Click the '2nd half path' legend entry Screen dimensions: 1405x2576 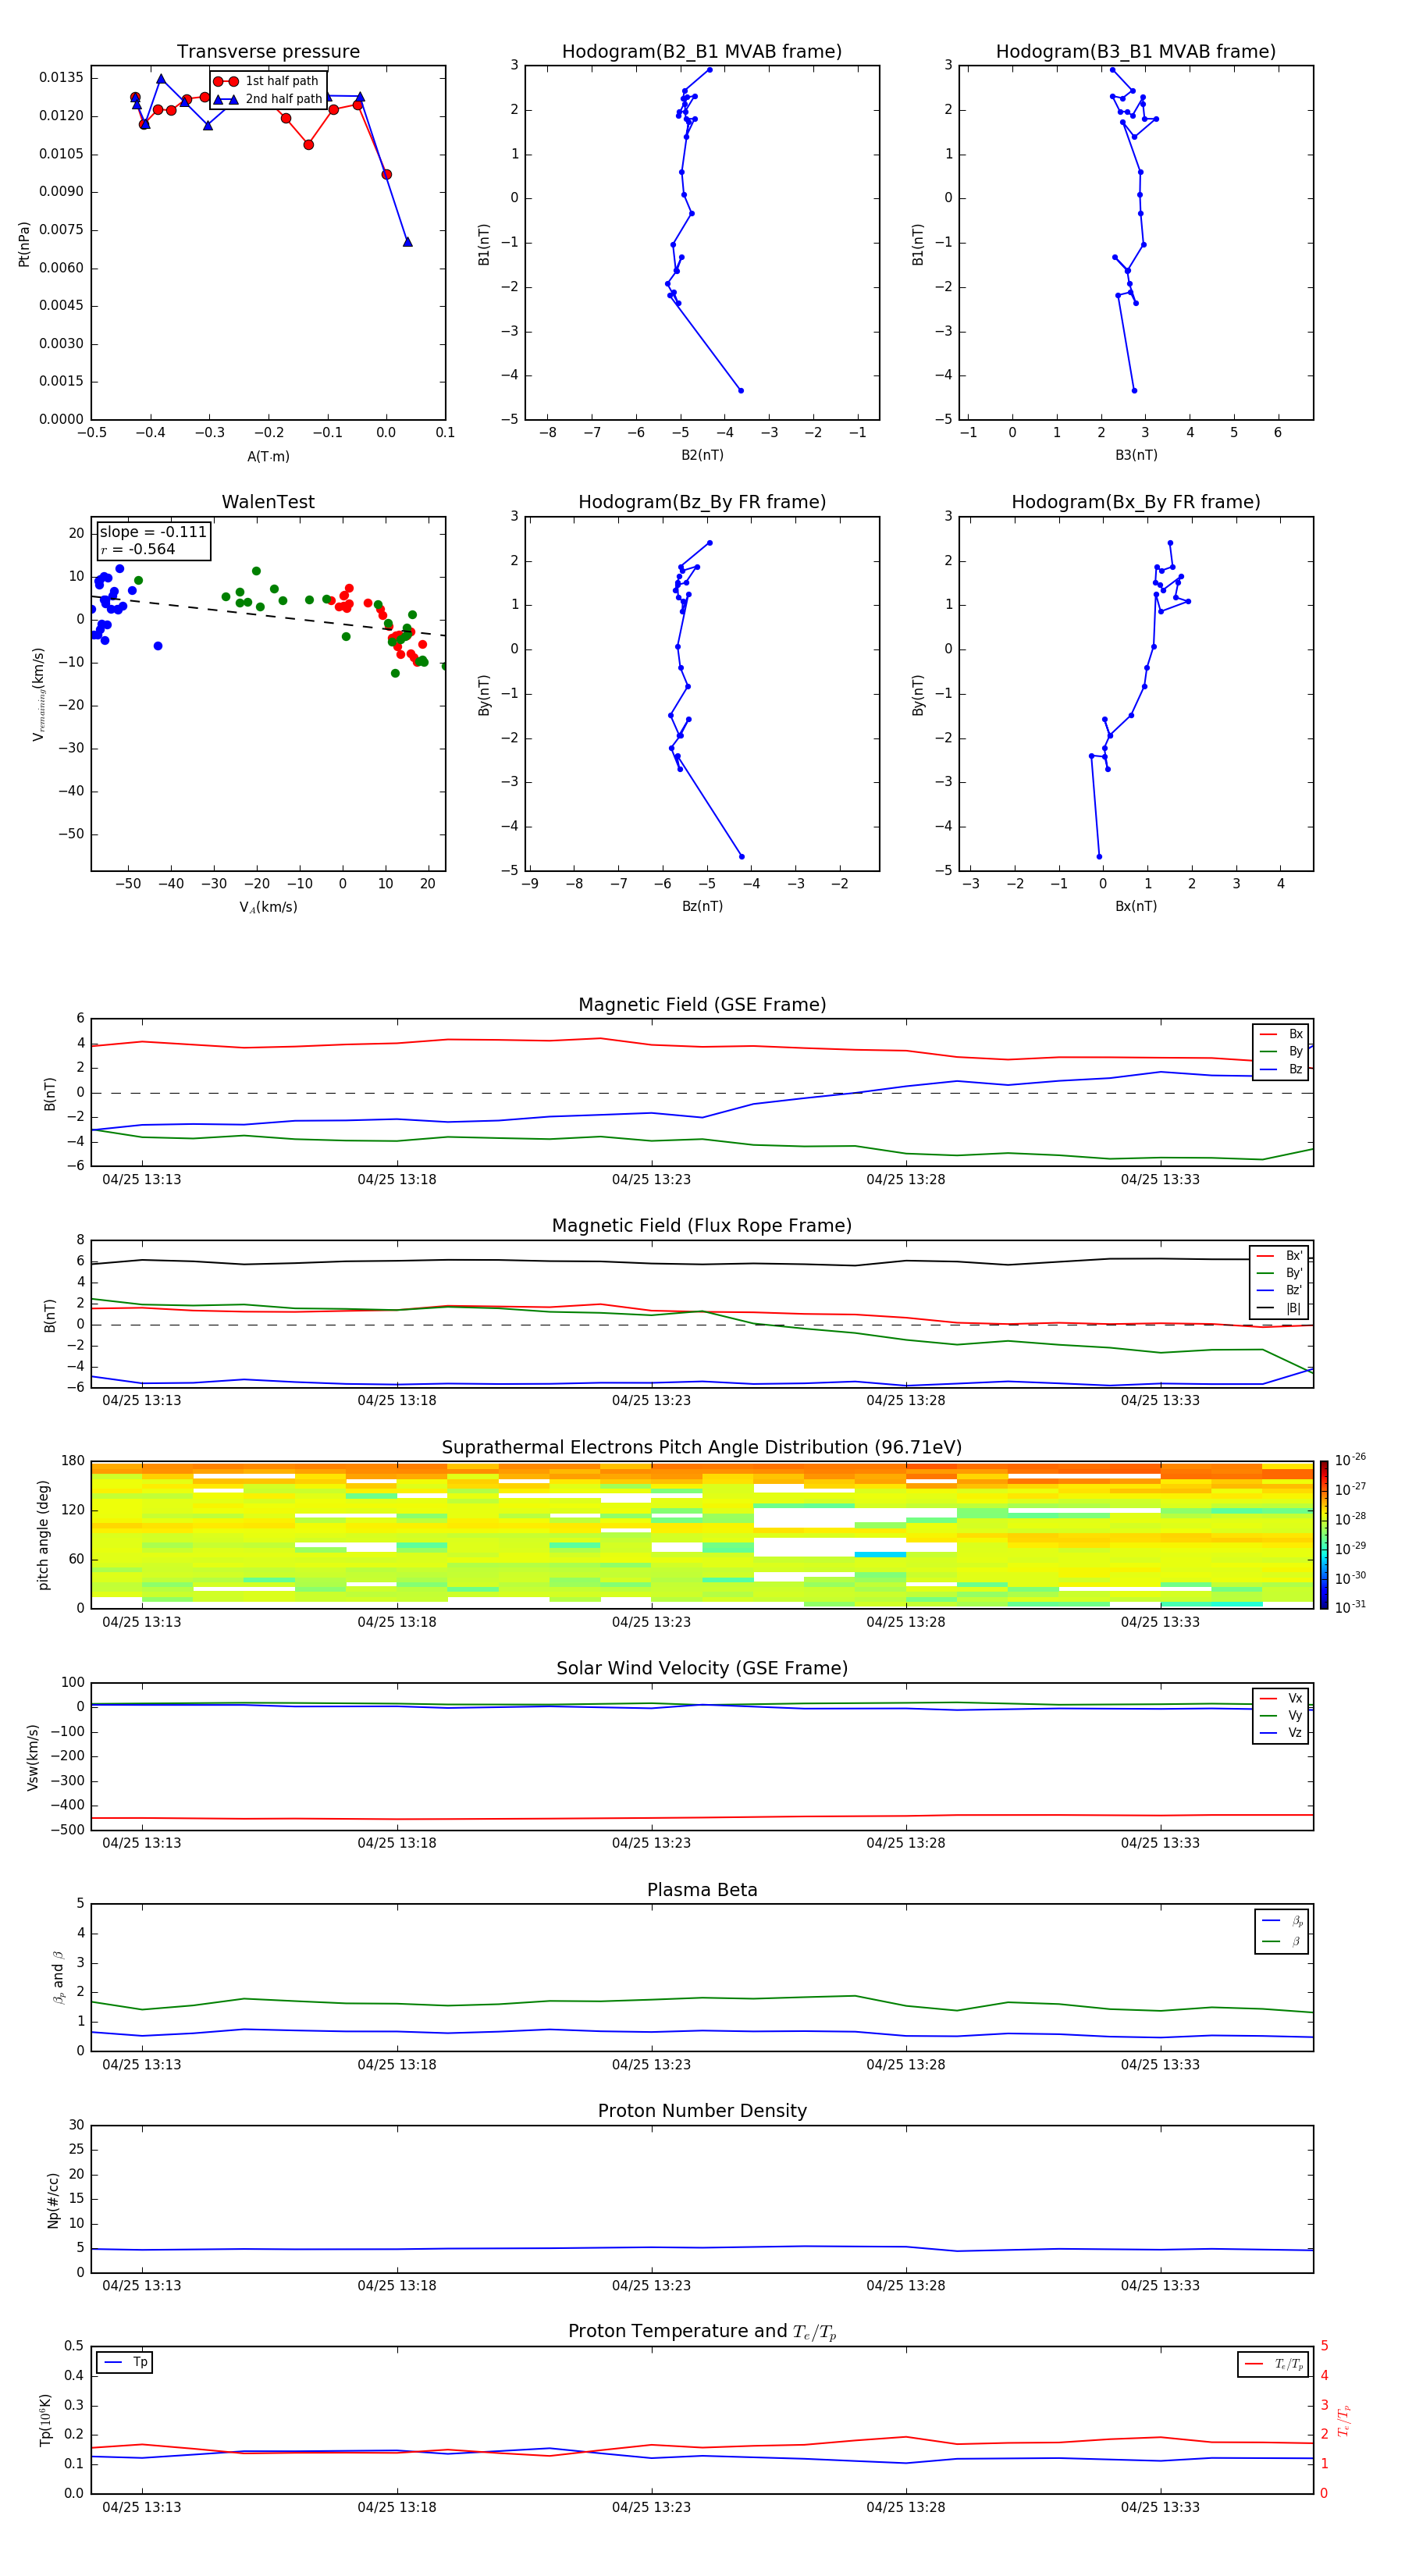[x=267, y=99]
